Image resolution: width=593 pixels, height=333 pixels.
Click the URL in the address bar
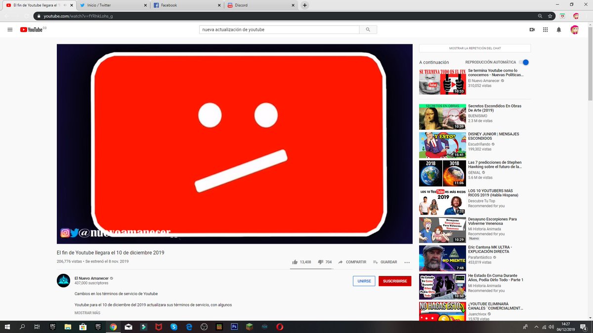pyautogui.click(x=78, y=16)
